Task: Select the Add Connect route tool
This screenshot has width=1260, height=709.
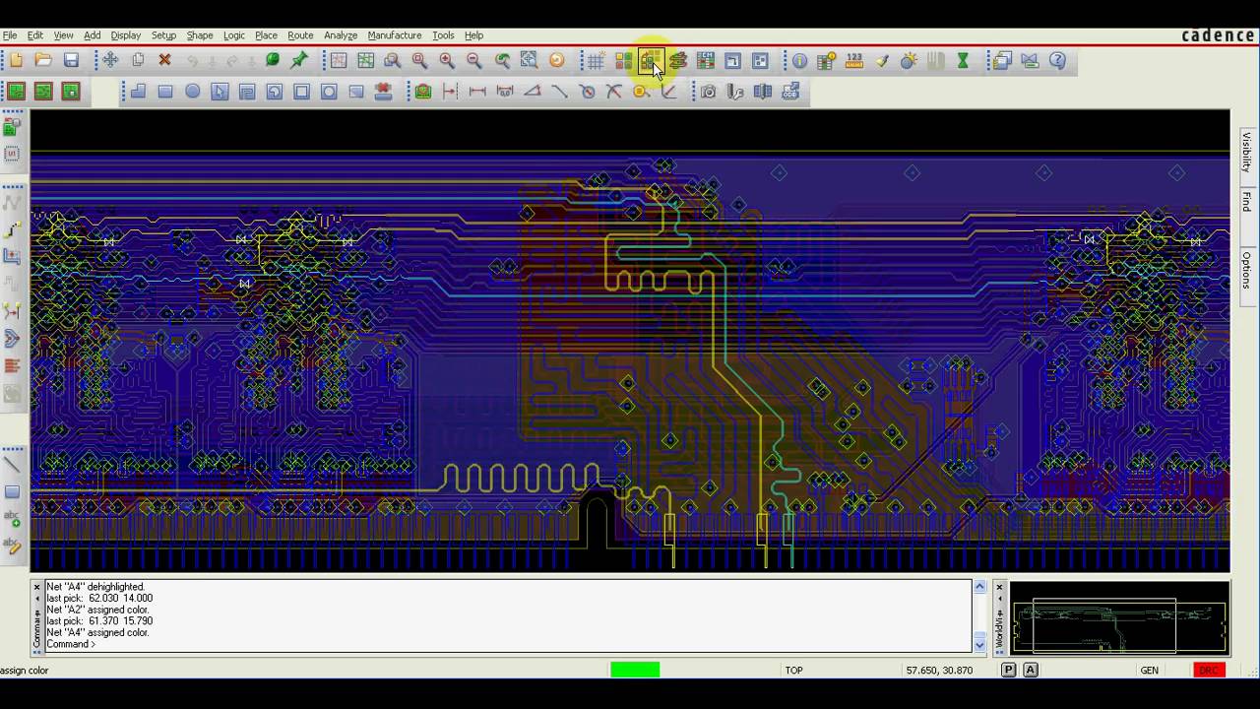Action: pyautogui.click(x=12, y=228)
